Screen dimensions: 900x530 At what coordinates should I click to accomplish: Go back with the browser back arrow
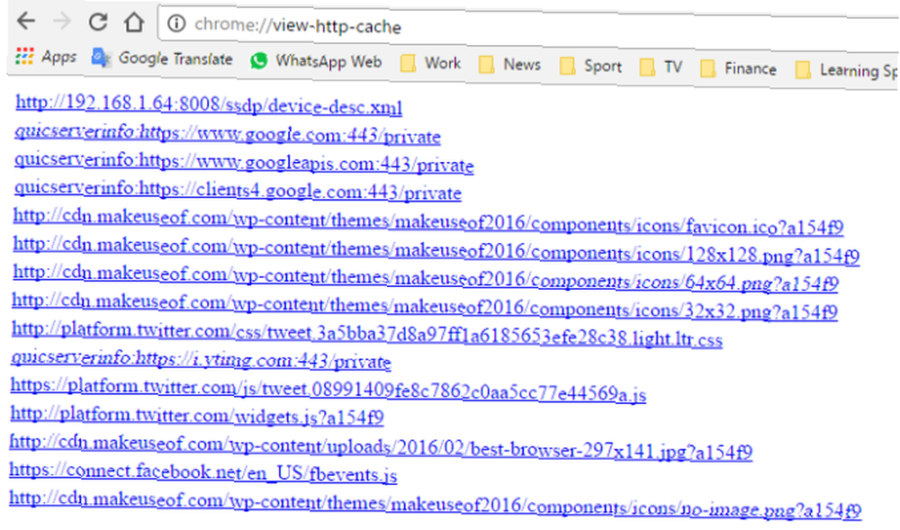[26, 22]
